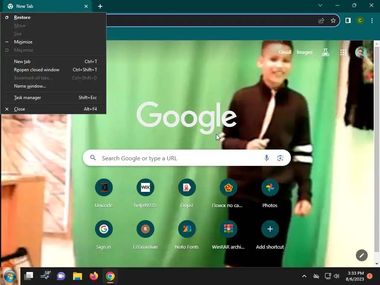
Task: Select Name window... menu entry
Action: (x=53, y=86)
